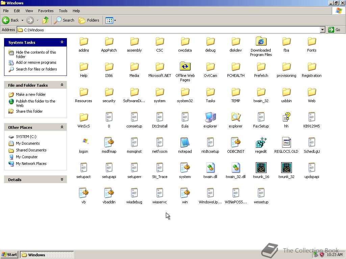Open the File menu
Viewport: 346px width, 259px height.
pyautogui.click(x=6, y=11)
